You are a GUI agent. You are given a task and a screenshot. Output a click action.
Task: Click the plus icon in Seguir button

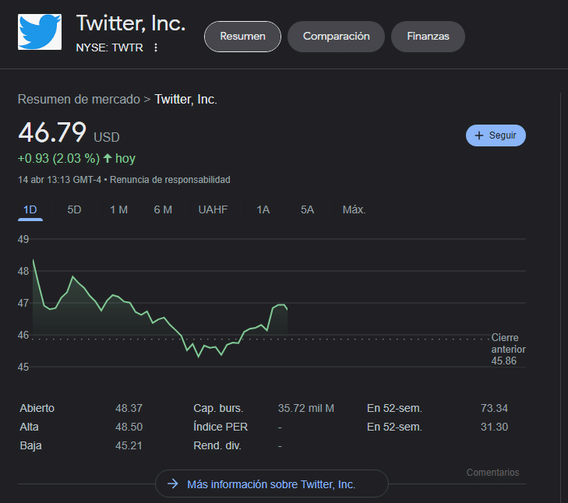(x=479, y=135)
